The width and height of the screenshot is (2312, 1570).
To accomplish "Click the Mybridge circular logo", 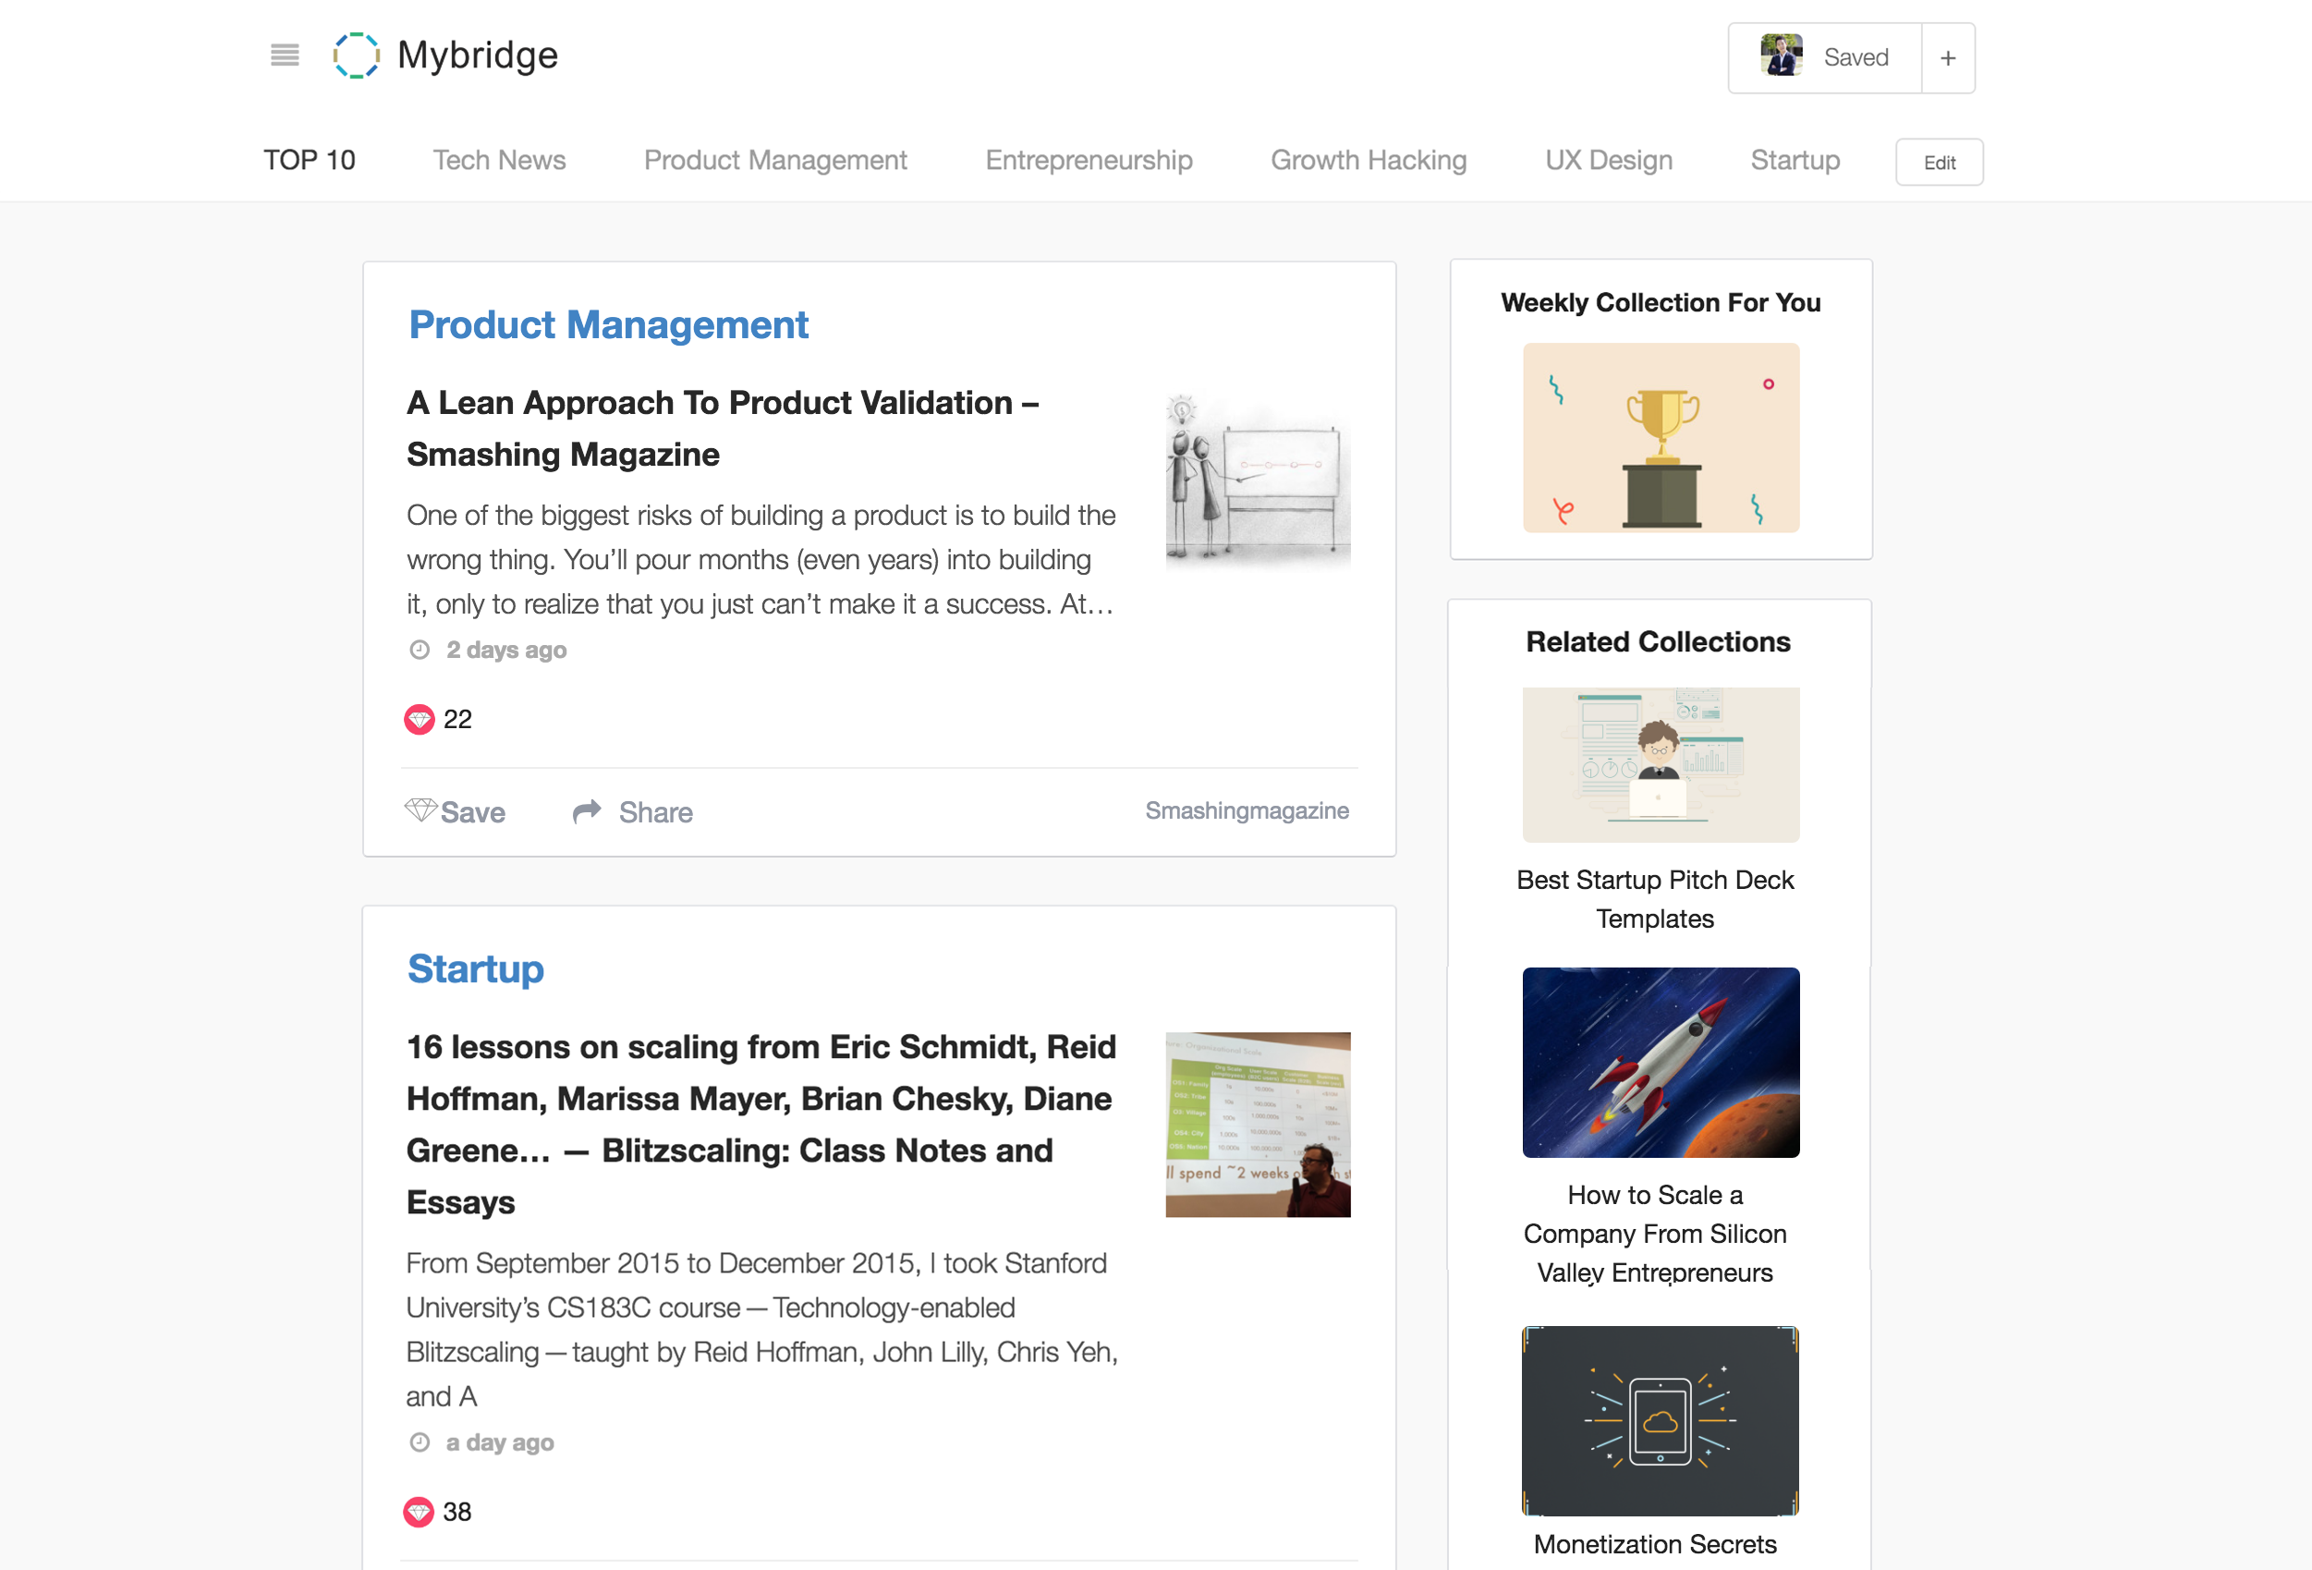I will coord(356,55).
